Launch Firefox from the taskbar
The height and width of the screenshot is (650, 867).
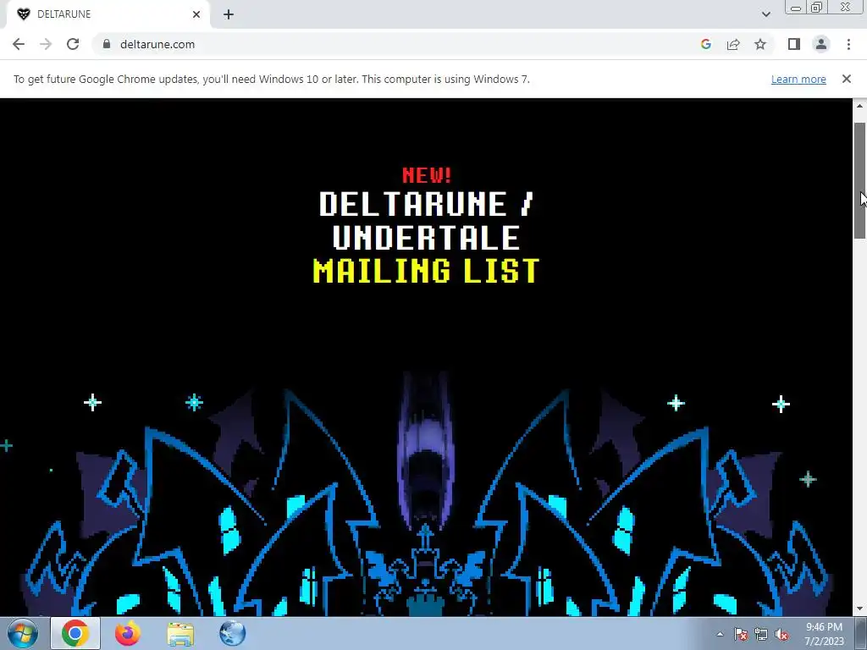(128, 633)
